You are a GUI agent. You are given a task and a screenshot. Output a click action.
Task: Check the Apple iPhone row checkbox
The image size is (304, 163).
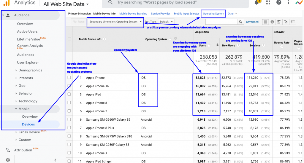(69, 77)
